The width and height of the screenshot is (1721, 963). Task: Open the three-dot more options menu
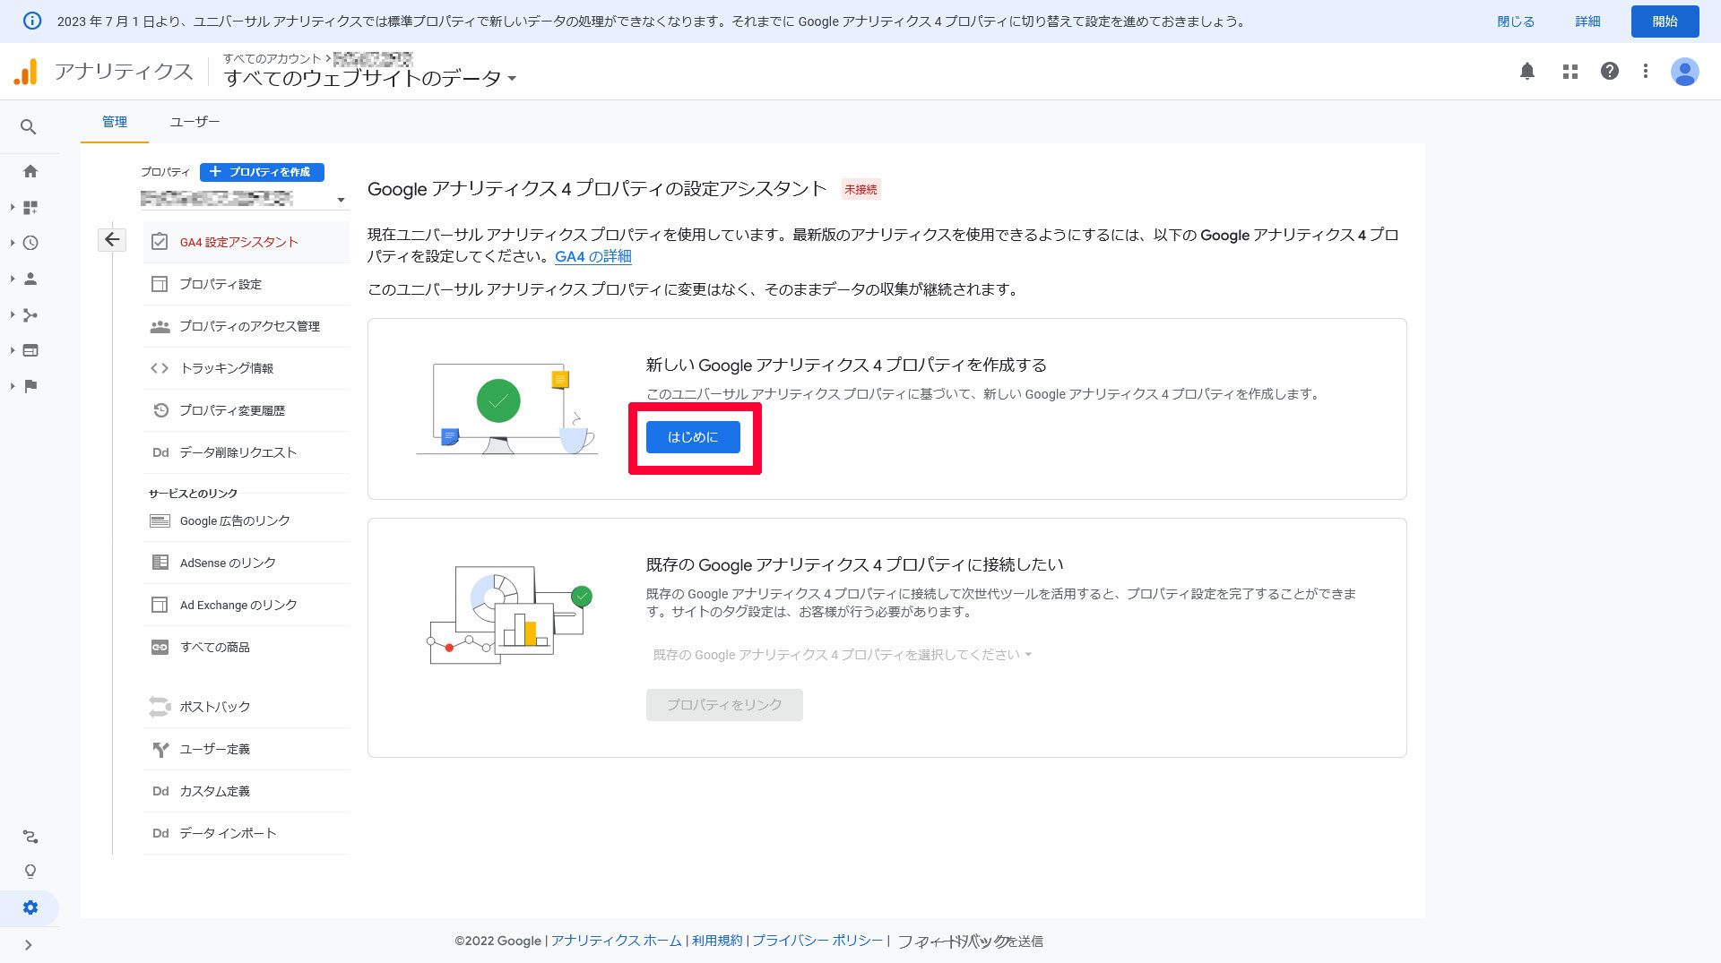point(1646,71)
